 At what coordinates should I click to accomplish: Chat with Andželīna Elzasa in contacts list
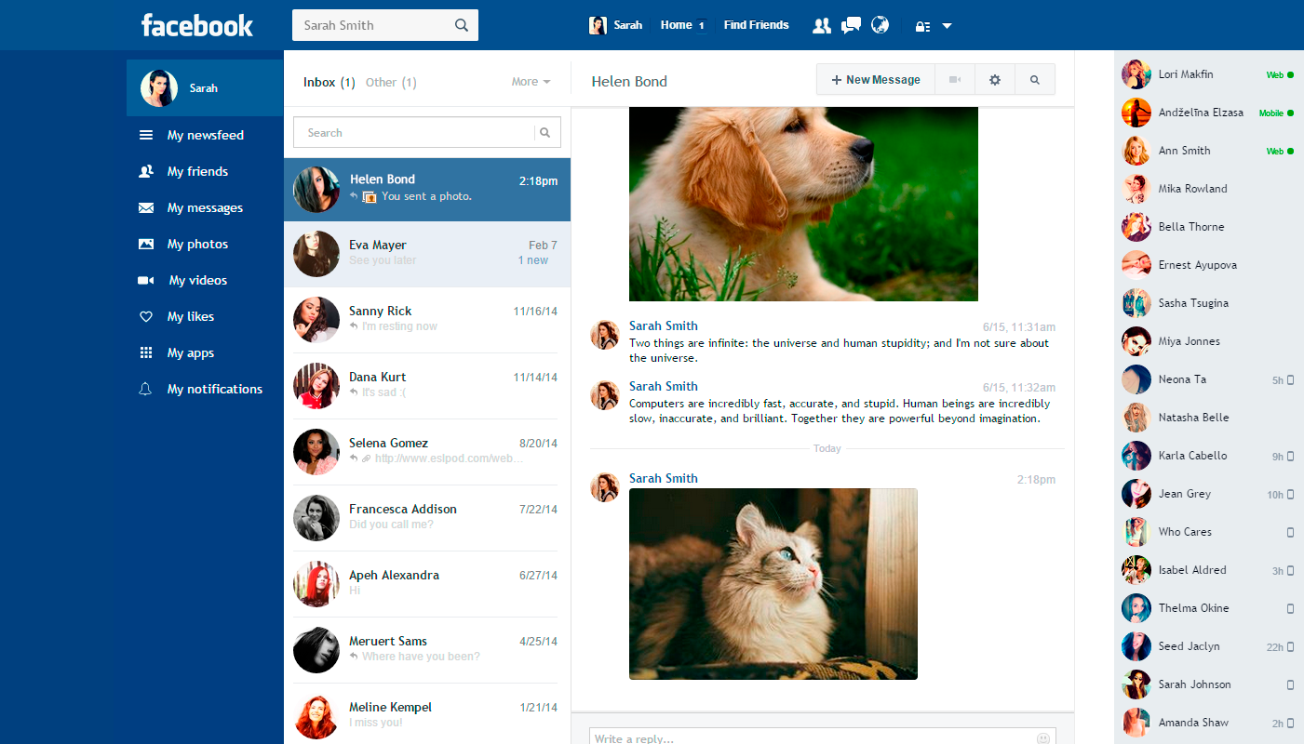click(1207, 113)
